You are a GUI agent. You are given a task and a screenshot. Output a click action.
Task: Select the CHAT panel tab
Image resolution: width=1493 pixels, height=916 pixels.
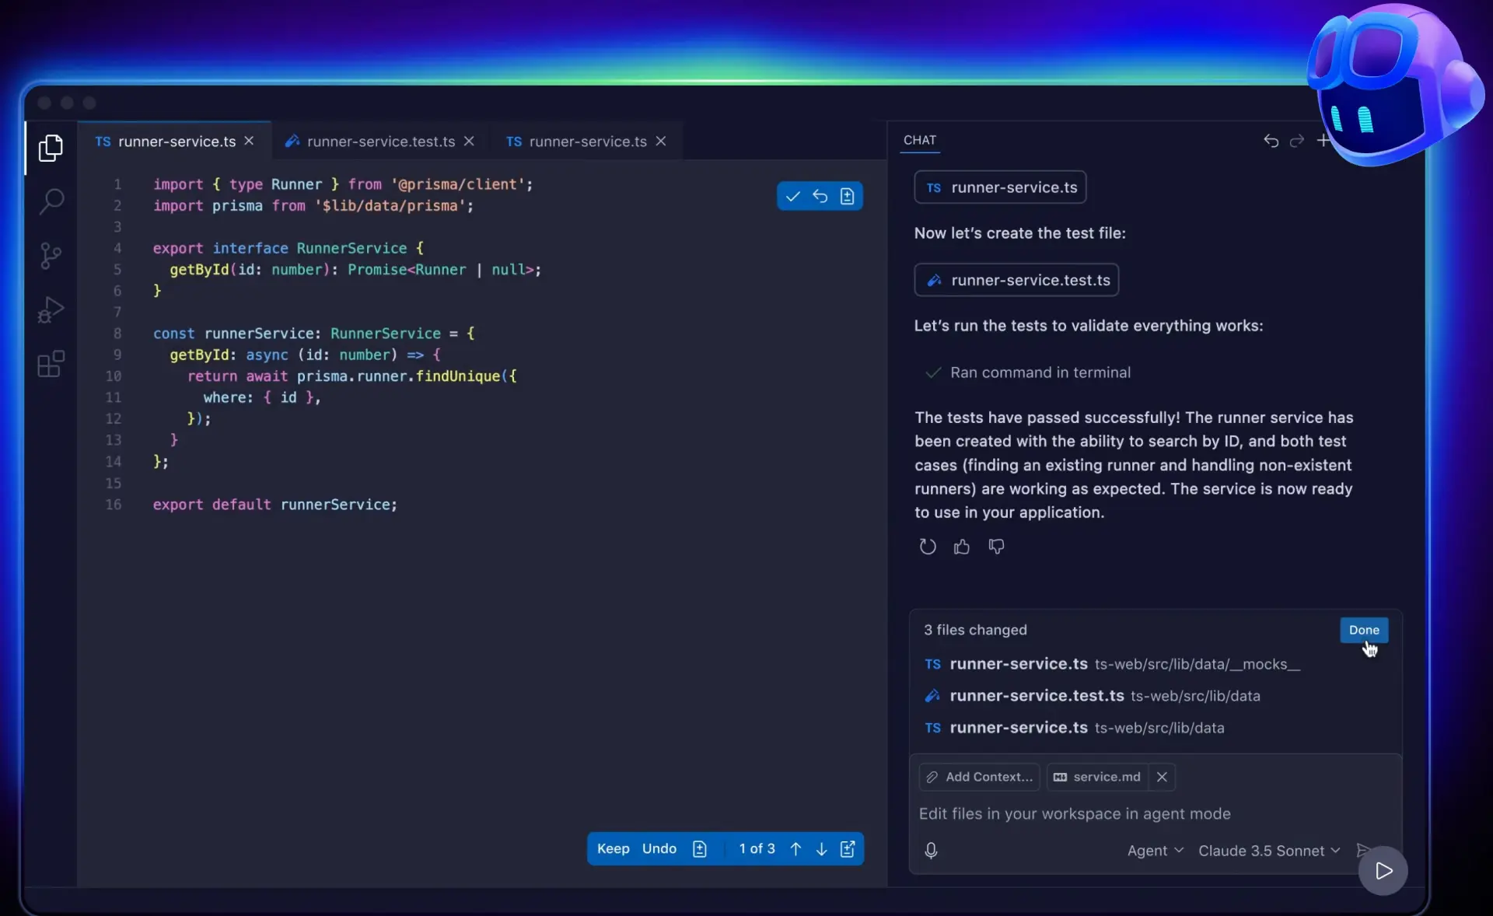click(919, 140)
